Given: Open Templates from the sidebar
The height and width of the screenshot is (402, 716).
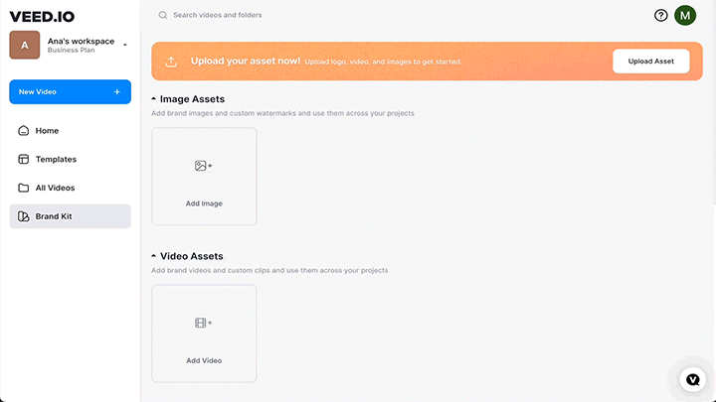Looking at the screenshot, I should [70, 159].
